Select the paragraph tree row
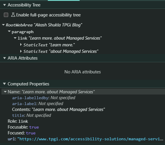Image resolution: width=165 pixels, height=145 pixels. 23,32
